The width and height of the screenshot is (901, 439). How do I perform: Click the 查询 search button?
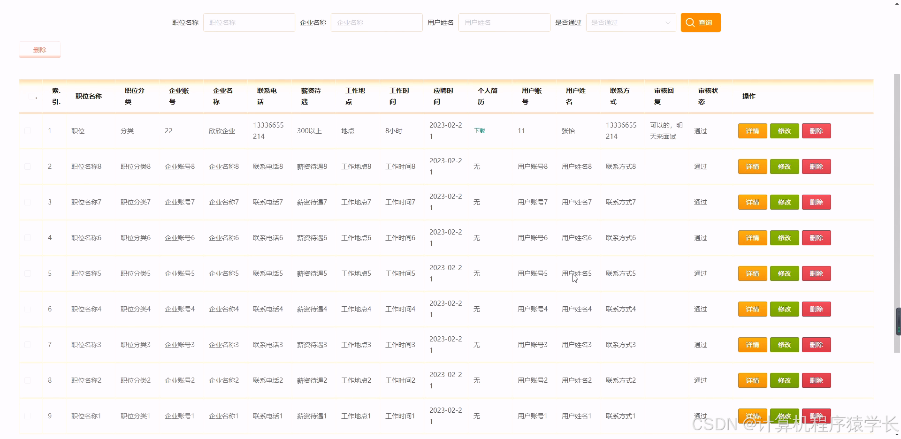[x=700, y=23]
